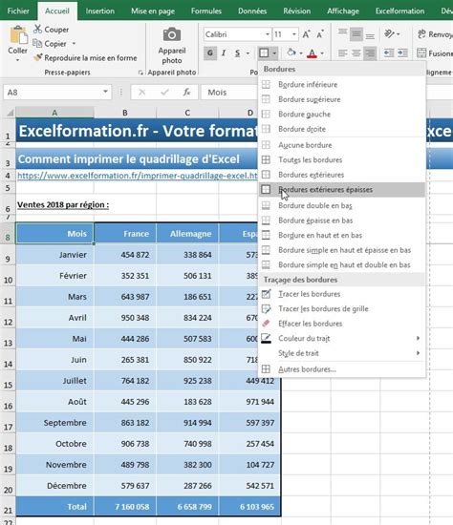Open the Appareil photo camera tool
The image size is (453, 525).
click(x=172, y=34)
